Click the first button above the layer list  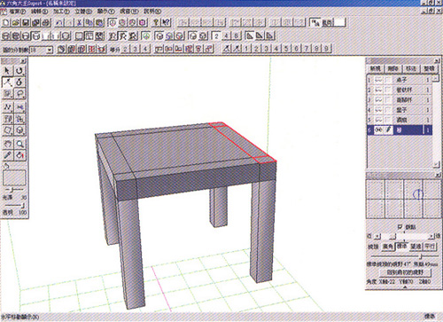(x=376, y=68)
